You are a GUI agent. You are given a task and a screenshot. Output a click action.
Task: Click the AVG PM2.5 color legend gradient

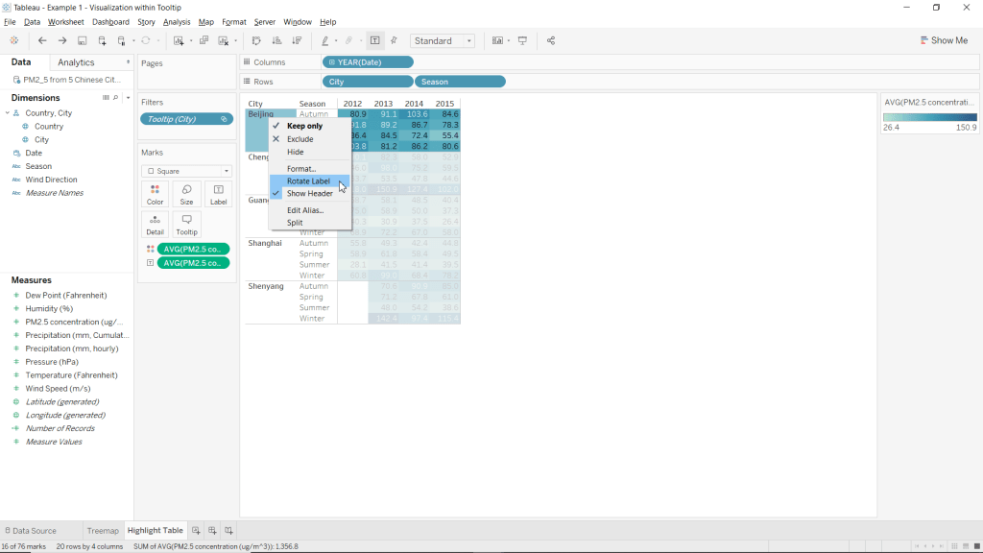tap(929, 116)
